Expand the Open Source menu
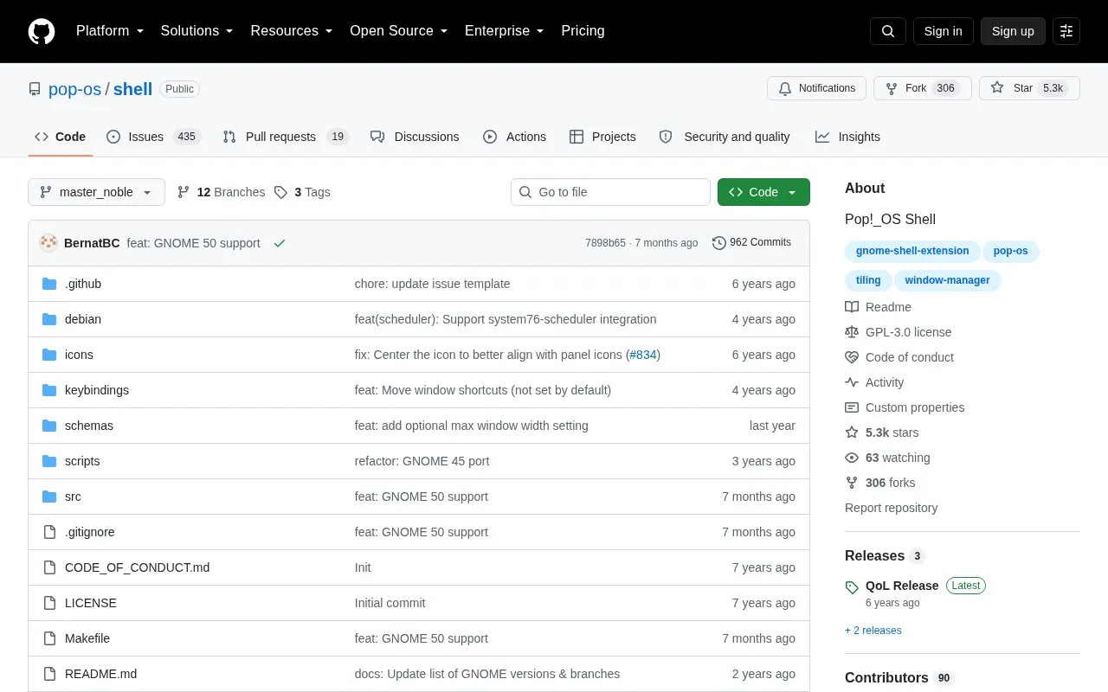Image resolution: width=1108 pixels, height=692 pixels. coord(399,31)
